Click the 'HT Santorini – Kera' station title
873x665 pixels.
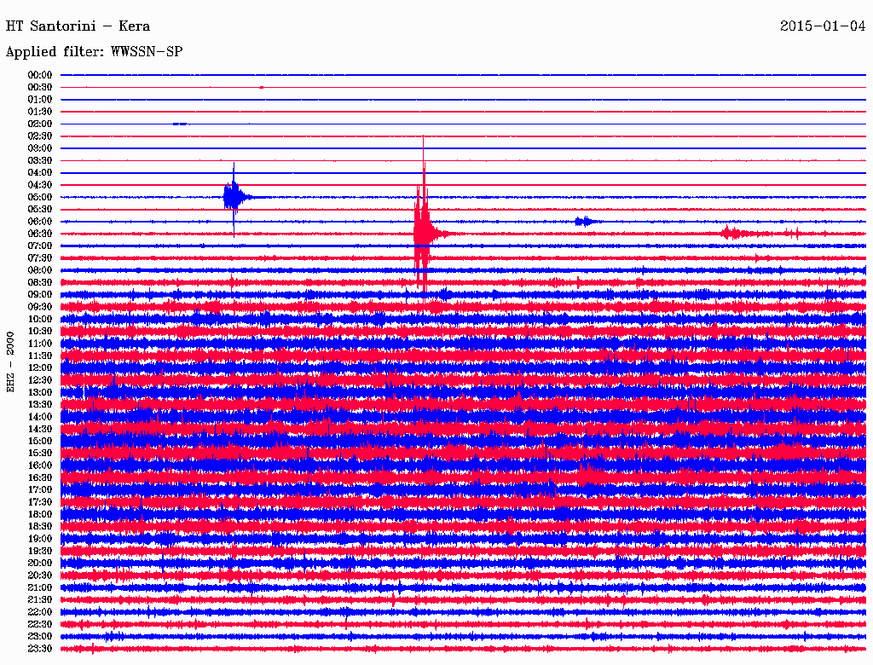78,26
